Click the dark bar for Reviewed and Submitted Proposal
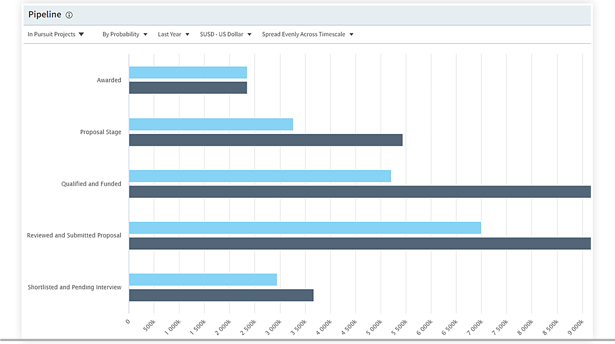This screenshot has width=615, height=344. [x=344, y=243]
